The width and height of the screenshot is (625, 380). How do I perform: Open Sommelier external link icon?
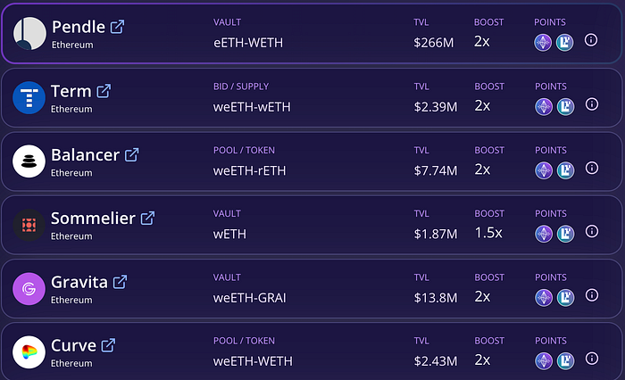147,218
